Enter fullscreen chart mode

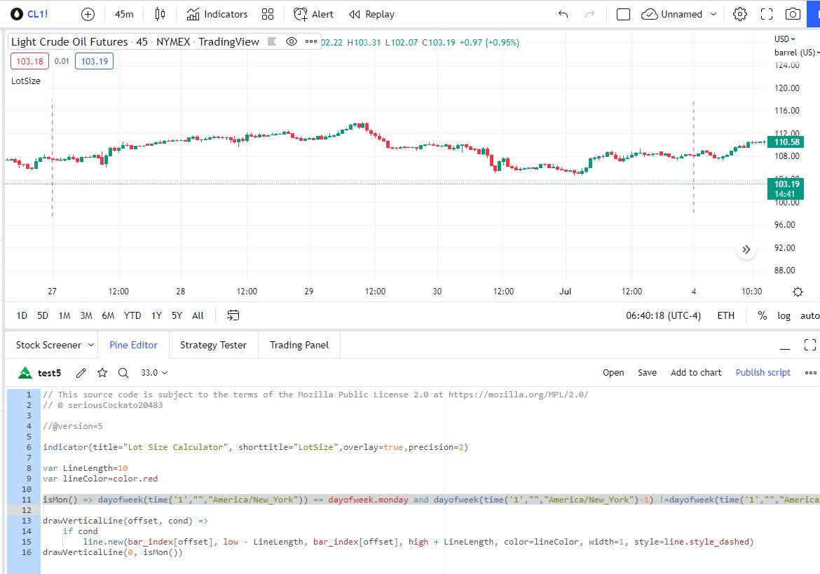(767, 14)
